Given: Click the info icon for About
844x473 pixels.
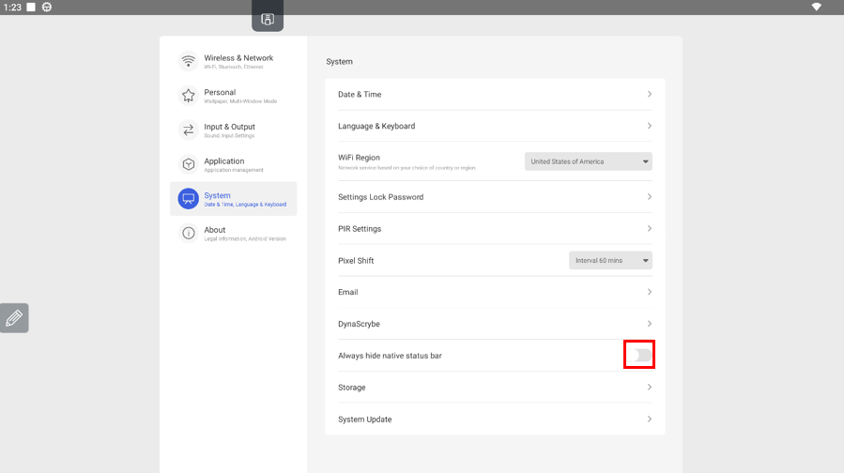Looking at the screenshot, I should pyautogui.click(x=189, y=233).
